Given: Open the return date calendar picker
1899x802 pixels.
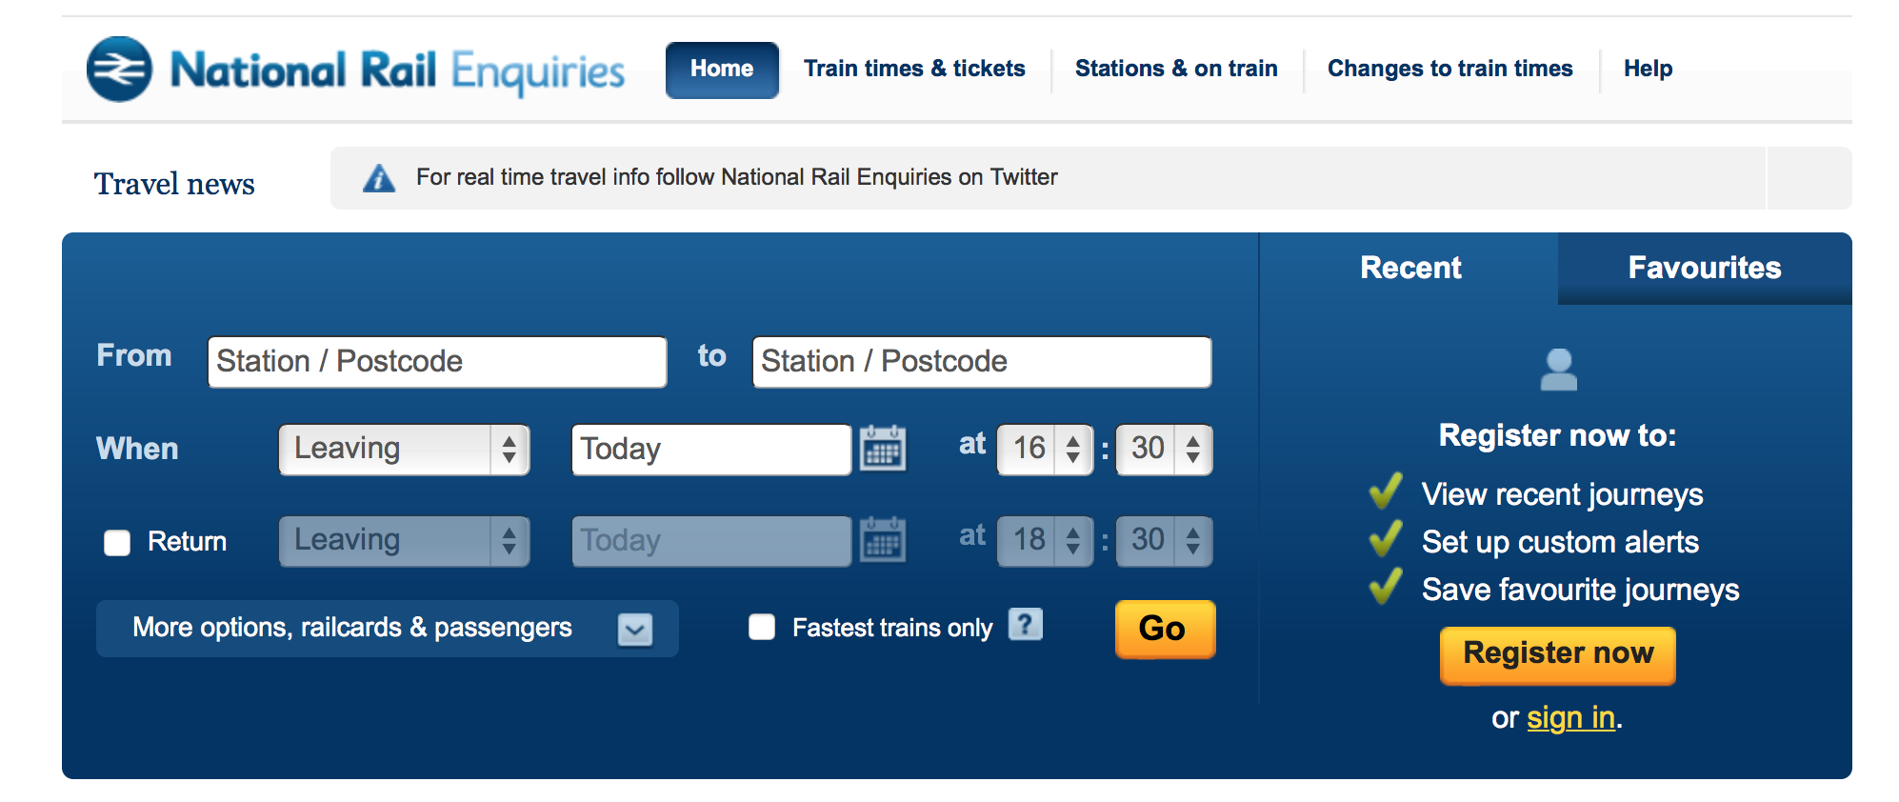Looking at the screenshot, I should pos(882,541).
